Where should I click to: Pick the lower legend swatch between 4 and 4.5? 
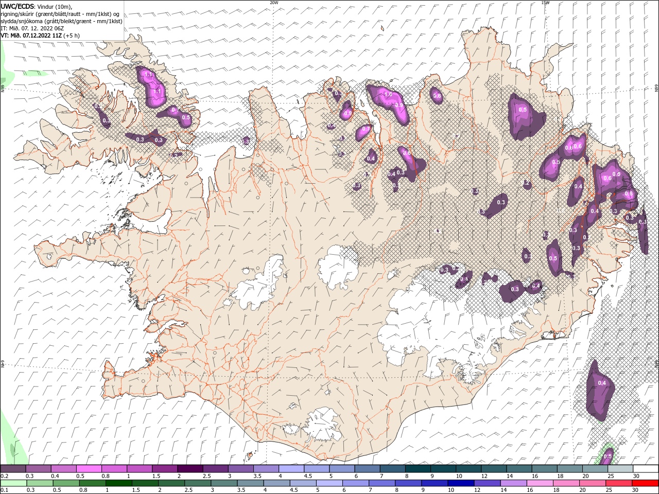pyautogui.click(x=277, y=483)
